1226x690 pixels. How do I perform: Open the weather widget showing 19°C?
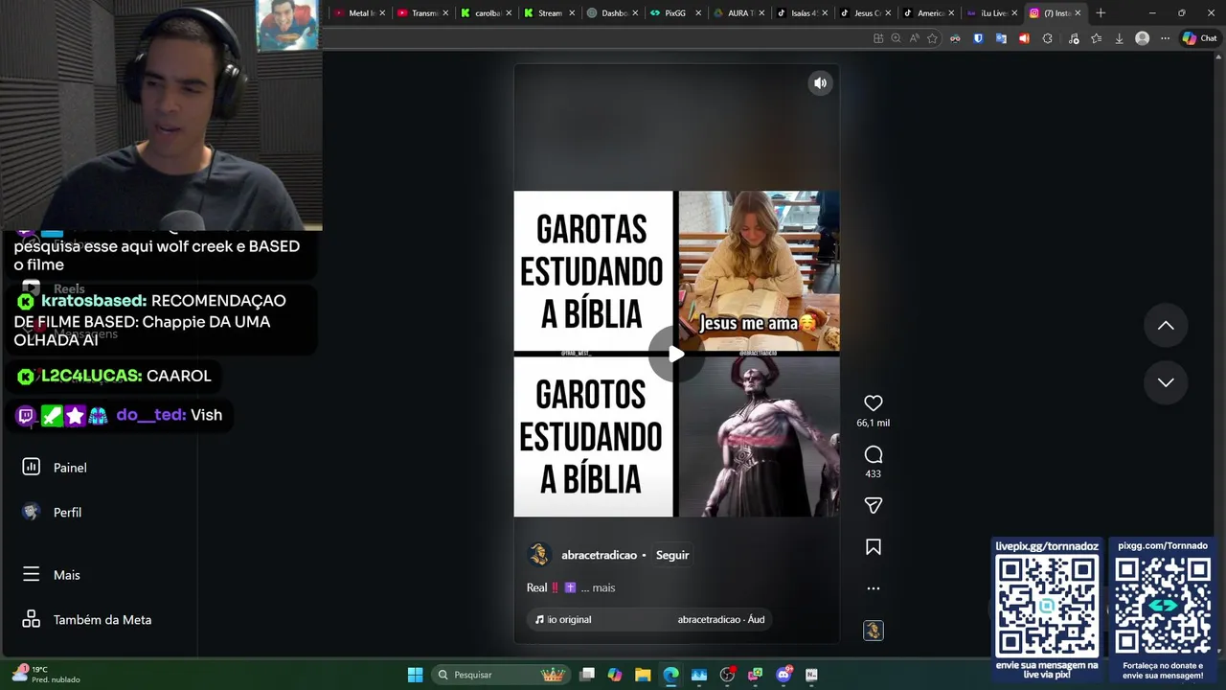pyautogui.click(x=46, y=675)
